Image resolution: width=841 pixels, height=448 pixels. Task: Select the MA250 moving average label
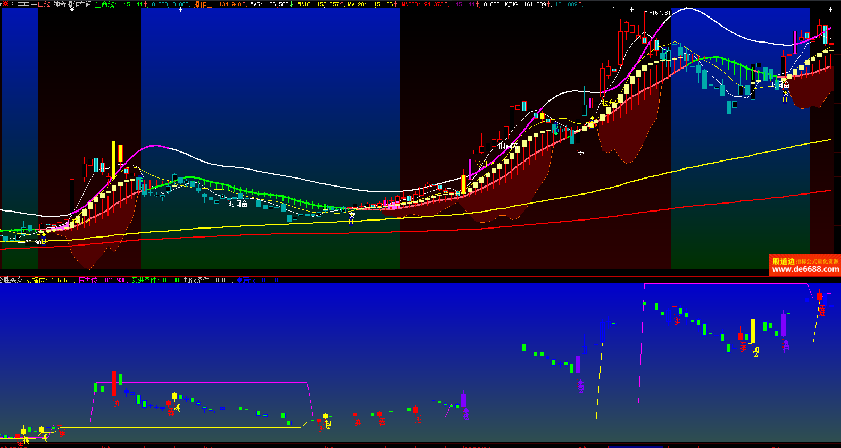pyautogui.click(x=409, y=4)
